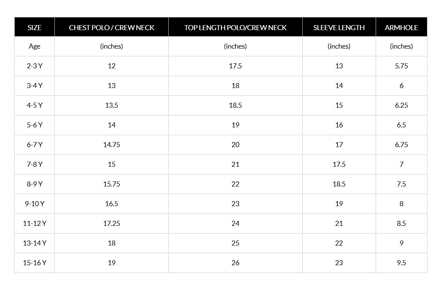Viewport: 439px width, 288px height.
Task: Click armhole value 5.75
Action: [401, 66]
